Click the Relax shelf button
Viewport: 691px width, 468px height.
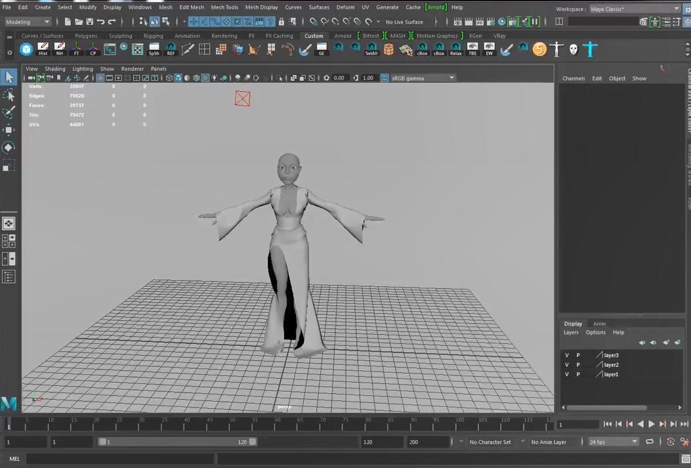pyautogui.click(x=455, y=49)
